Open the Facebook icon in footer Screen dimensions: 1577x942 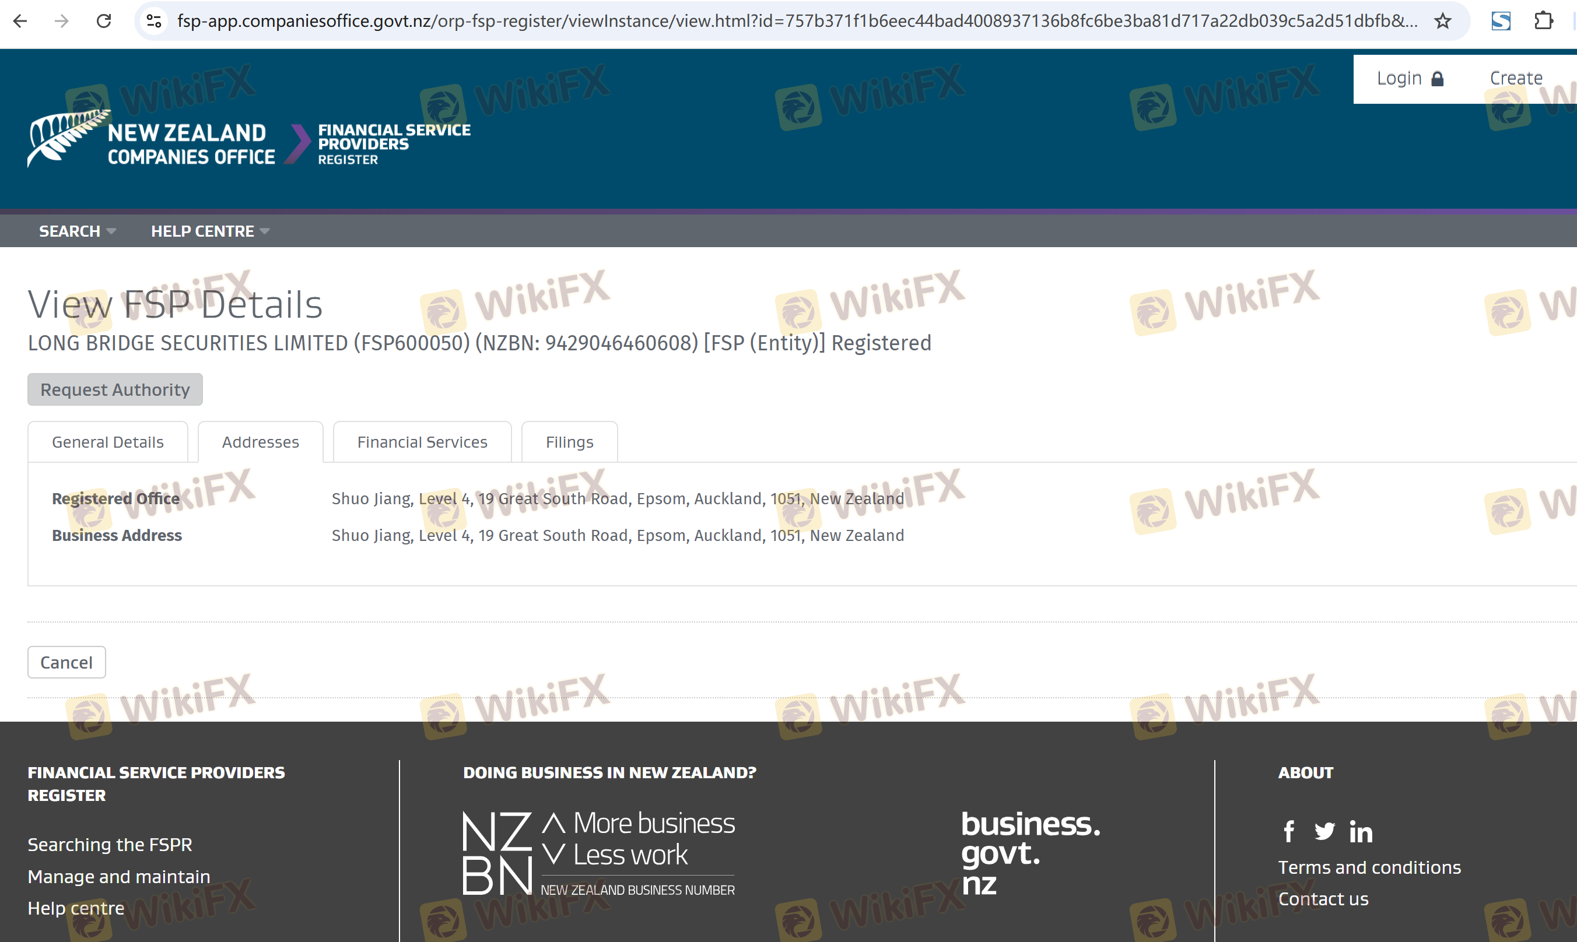click(x=1289, y=831)
